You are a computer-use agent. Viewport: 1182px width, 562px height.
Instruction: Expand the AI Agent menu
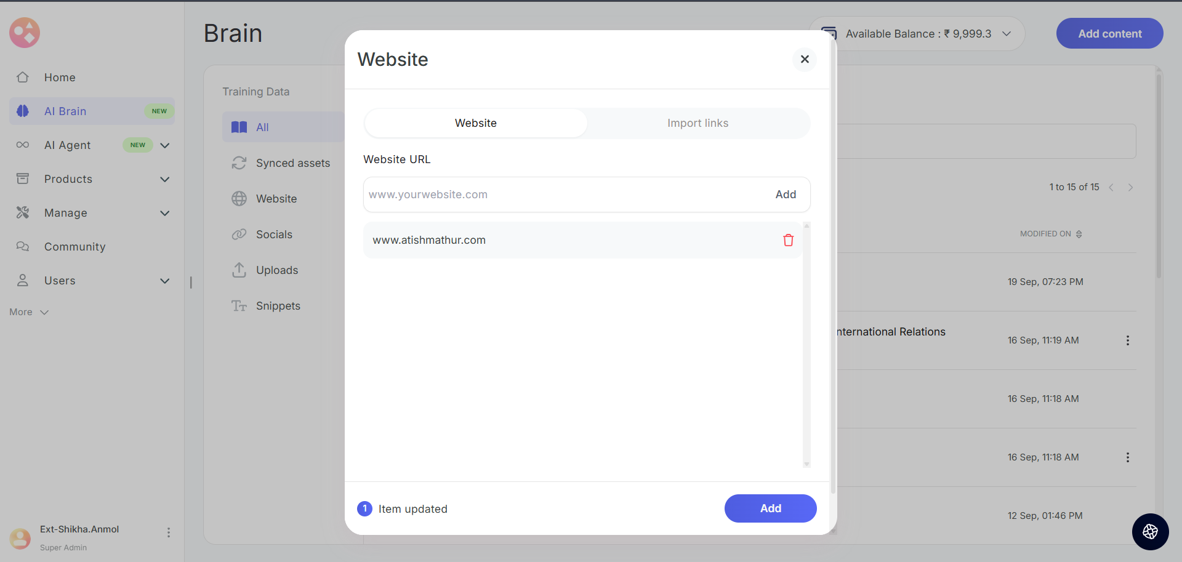click(164, 145)
